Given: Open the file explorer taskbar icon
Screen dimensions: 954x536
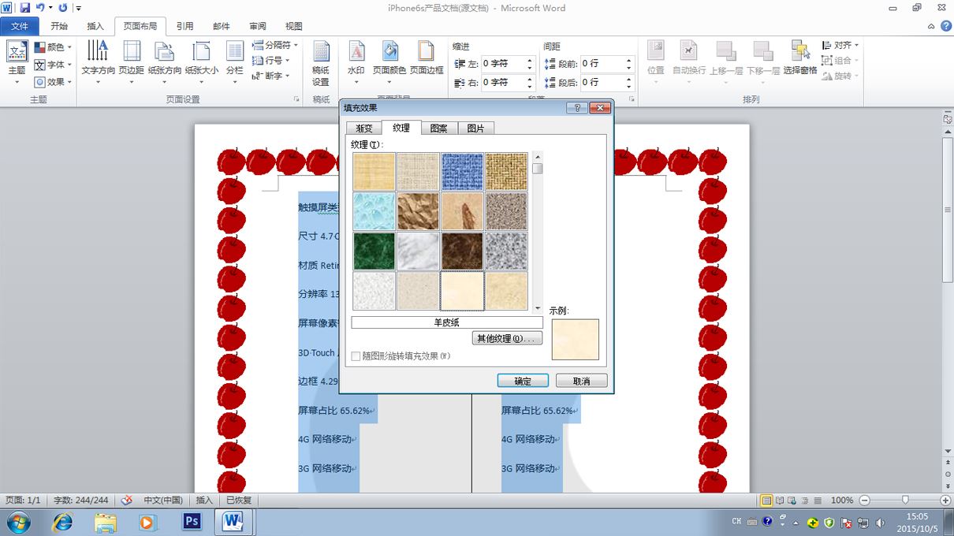Looking at the screenshot, I should [105, 522].
